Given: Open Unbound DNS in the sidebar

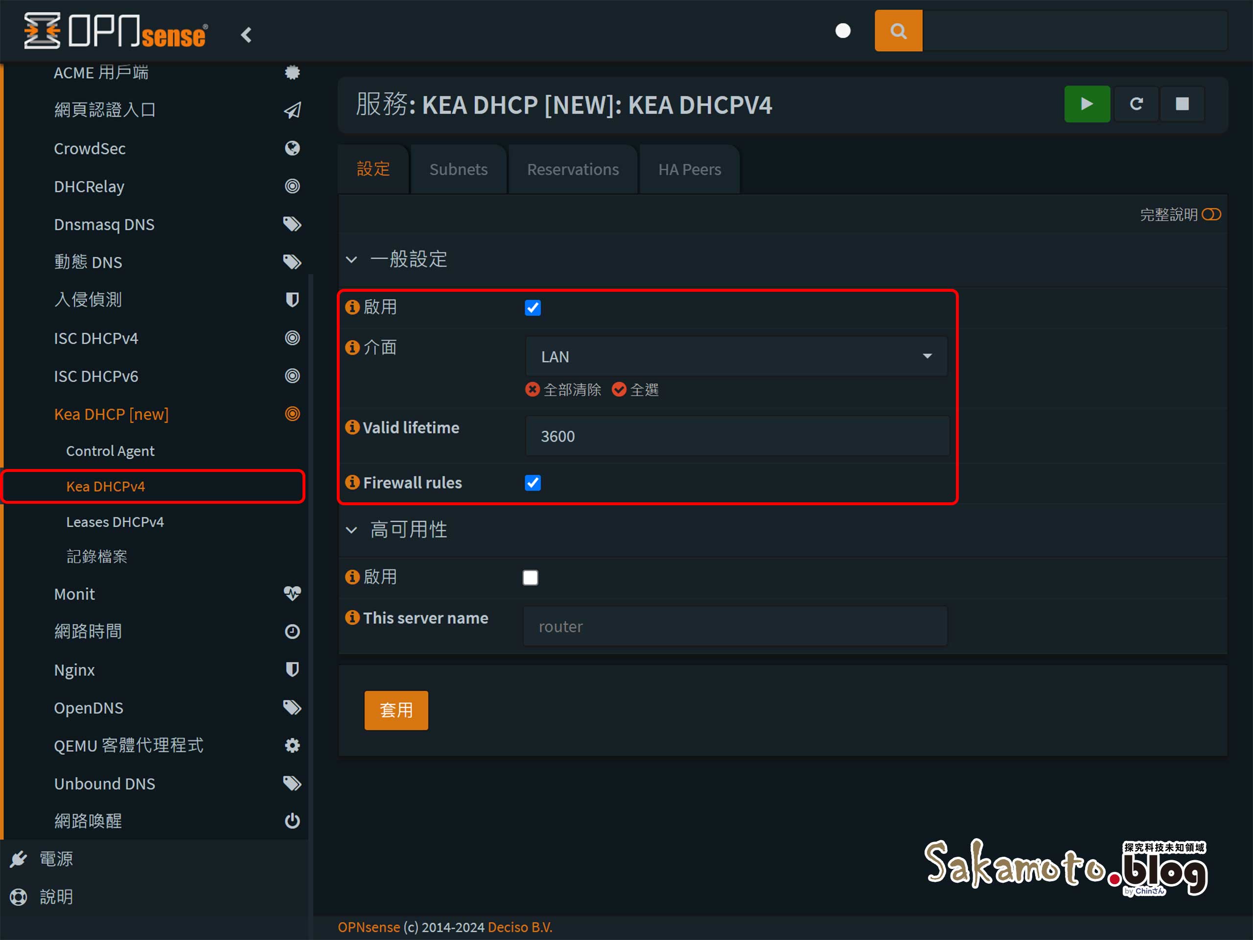Looking at the screenshot, I should point(104,784).
